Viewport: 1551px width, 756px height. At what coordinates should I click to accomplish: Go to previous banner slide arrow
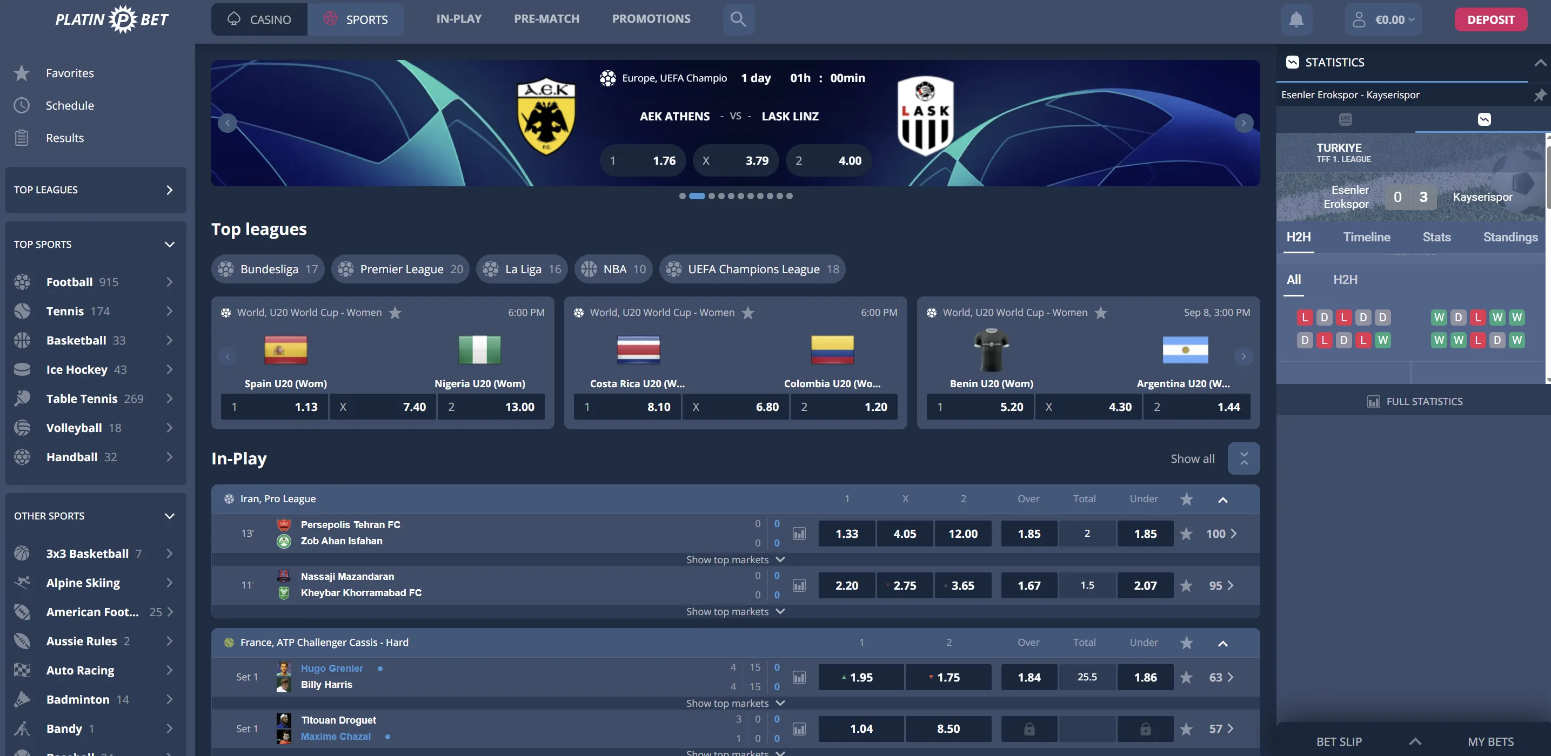228,123
